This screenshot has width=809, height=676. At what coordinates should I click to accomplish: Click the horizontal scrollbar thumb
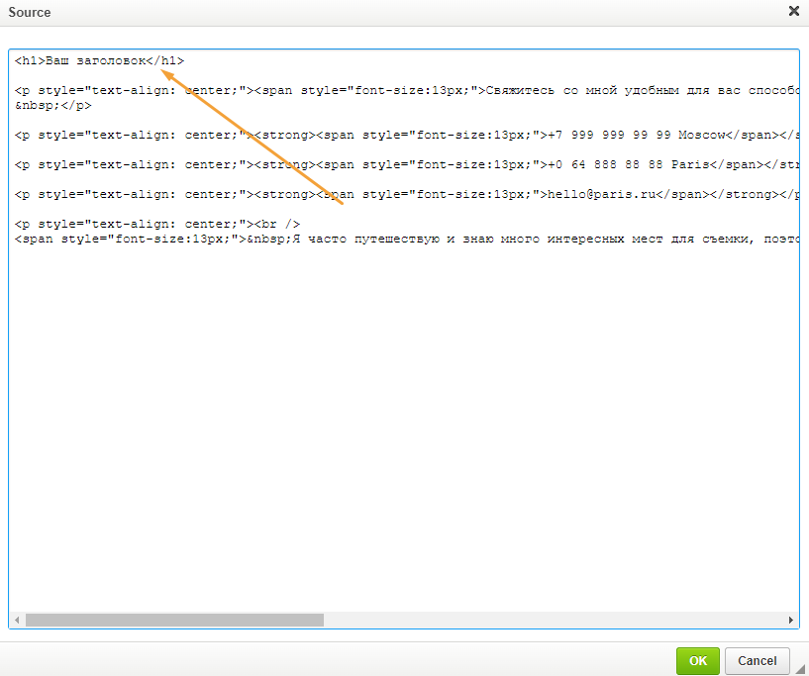(174, 620)
